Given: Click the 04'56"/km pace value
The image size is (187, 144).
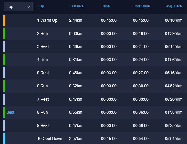Looking at the screenshot, I should pos(174,60).
